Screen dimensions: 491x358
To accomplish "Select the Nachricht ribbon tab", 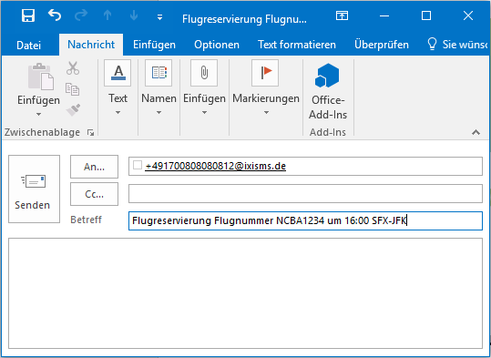I will [x=91, y=45].
